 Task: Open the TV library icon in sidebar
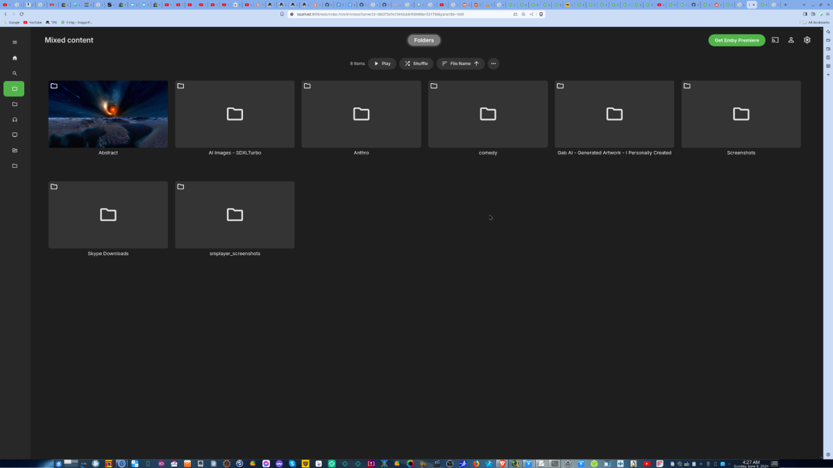tap(14, 135)
